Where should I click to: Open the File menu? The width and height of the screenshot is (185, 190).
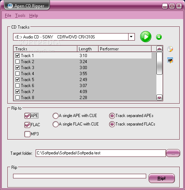8,16
